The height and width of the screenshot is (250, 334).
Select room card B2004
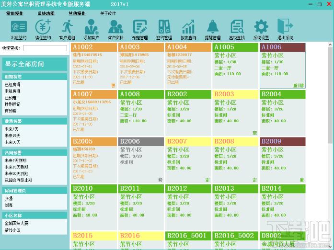pos(283,113)
